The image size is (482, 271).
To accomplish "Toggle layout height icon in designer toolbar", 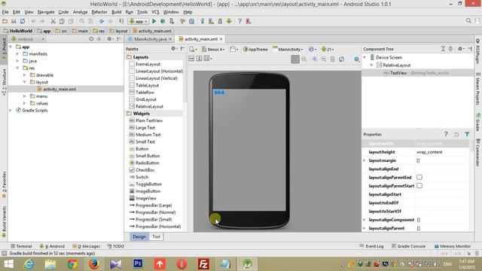I will pyautogui.click(x=199, y=59).
